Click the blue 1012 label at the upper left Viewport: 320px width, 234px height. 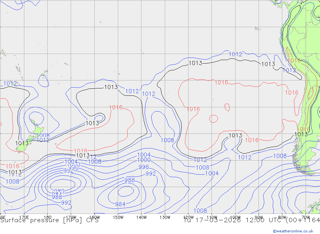click(x=10, y=84)
